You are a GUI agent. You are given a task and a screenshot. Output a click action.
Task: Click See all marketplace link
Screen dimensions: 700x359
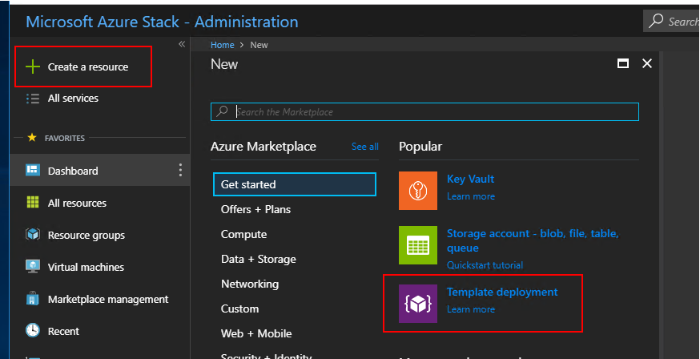coord(364,147)
